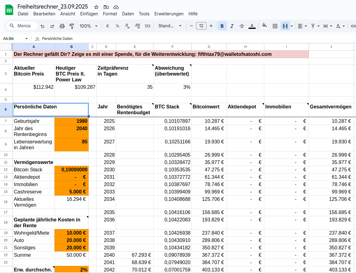Increase font size with plus button
This screenshot has height=273, width=356.
(211, 26)
